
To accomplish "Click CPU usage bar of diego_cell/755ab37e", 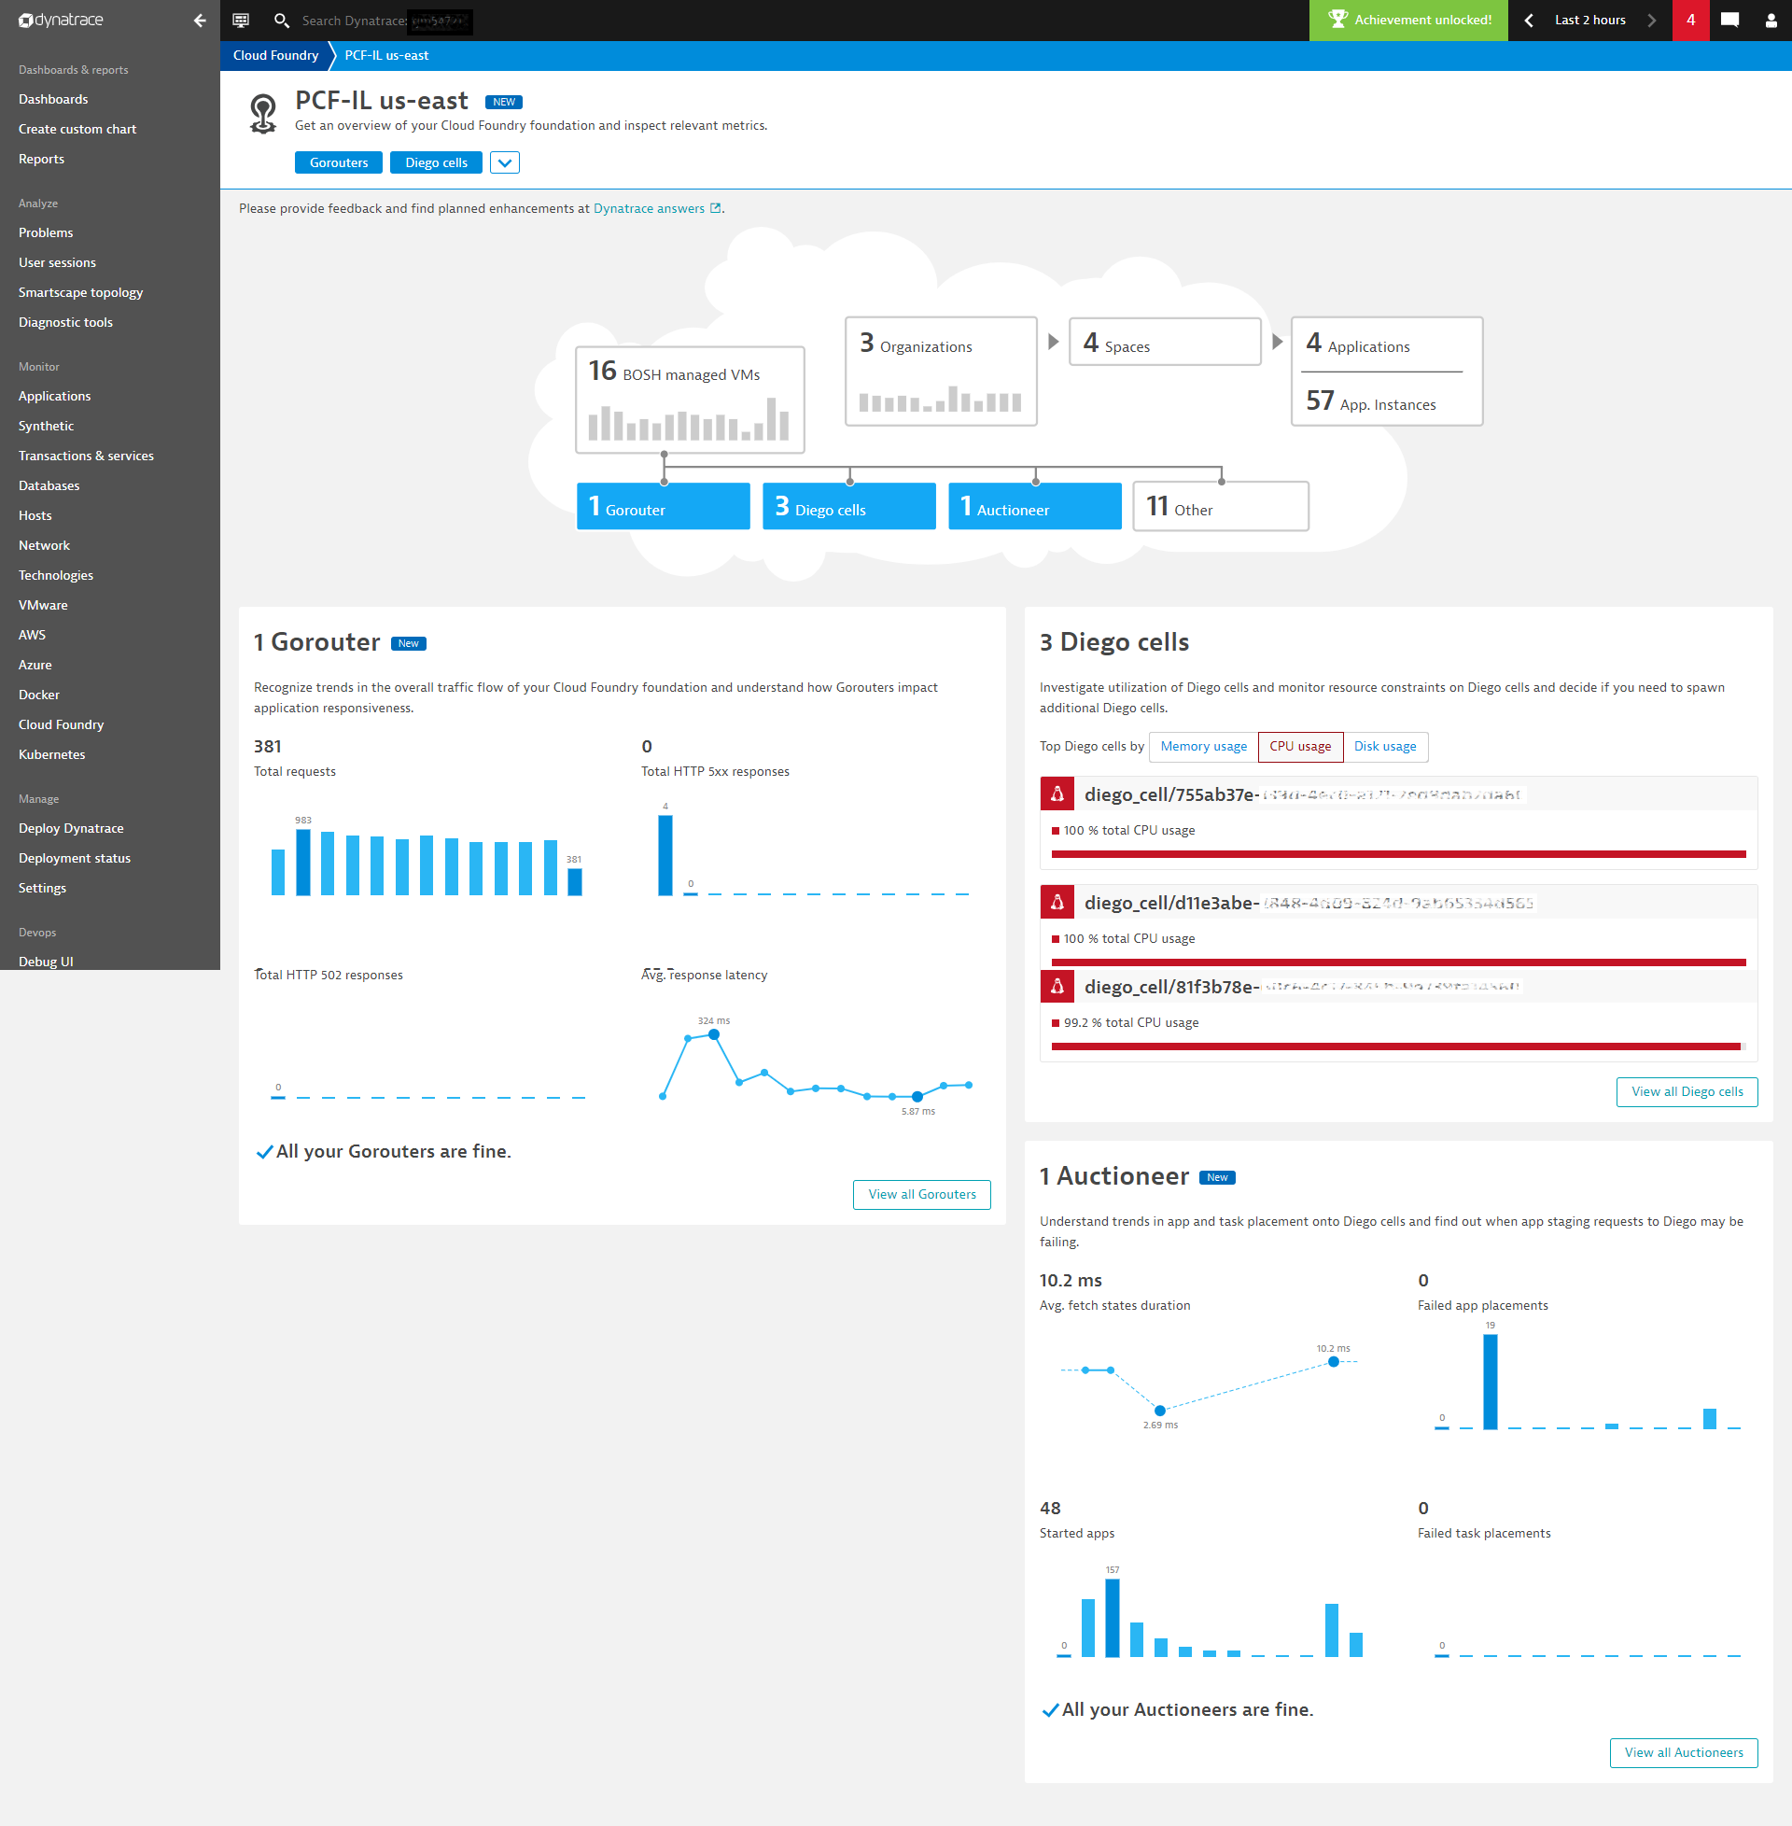I will pos(1397,854).
